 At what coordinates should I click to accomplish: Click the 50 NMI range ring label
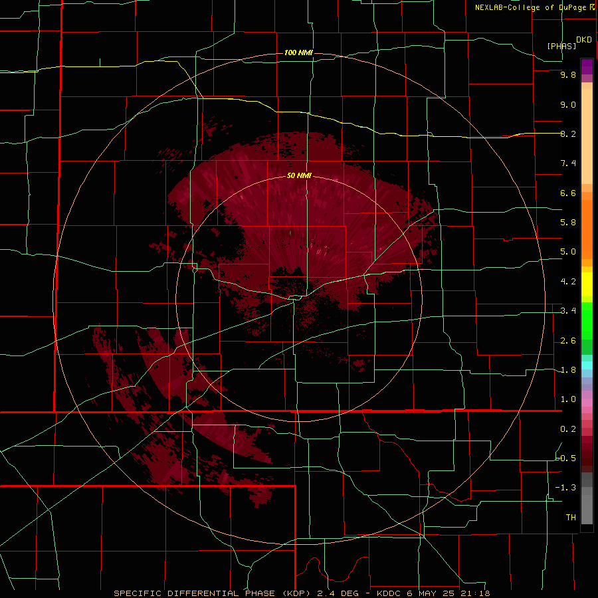(x=299, y=175)
